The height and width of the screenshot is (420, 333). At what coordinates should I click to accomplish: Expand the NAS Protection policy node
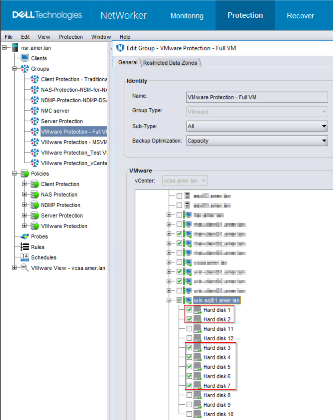[x=24, y=194]
